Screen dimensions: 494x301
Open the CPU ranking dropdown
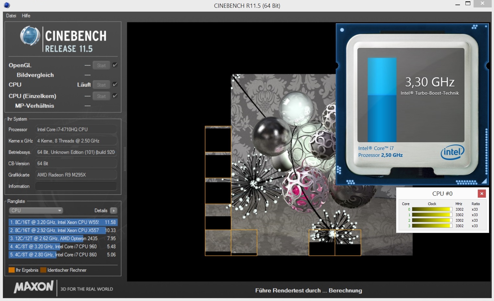pyautogui.click(x=36, y=211)
